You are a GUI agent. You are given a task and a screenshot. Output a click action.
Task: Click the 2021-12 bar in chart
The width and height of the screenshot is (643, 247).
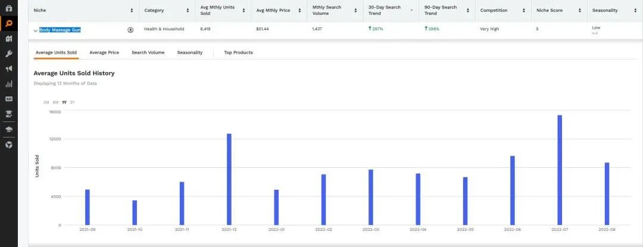coord(229,179)
